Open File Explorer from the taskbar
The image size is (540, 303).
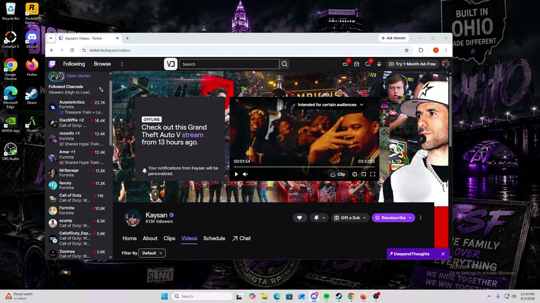pyautogui.click(x=264, y=296)
